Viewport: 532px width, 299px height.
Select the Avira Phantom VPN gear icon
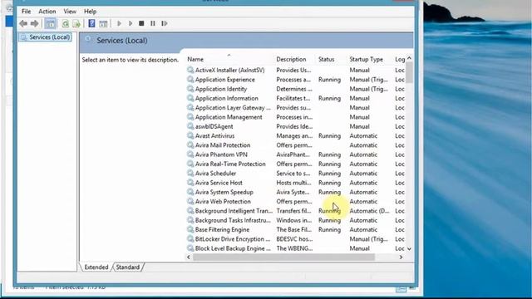(x=190, y=154)
